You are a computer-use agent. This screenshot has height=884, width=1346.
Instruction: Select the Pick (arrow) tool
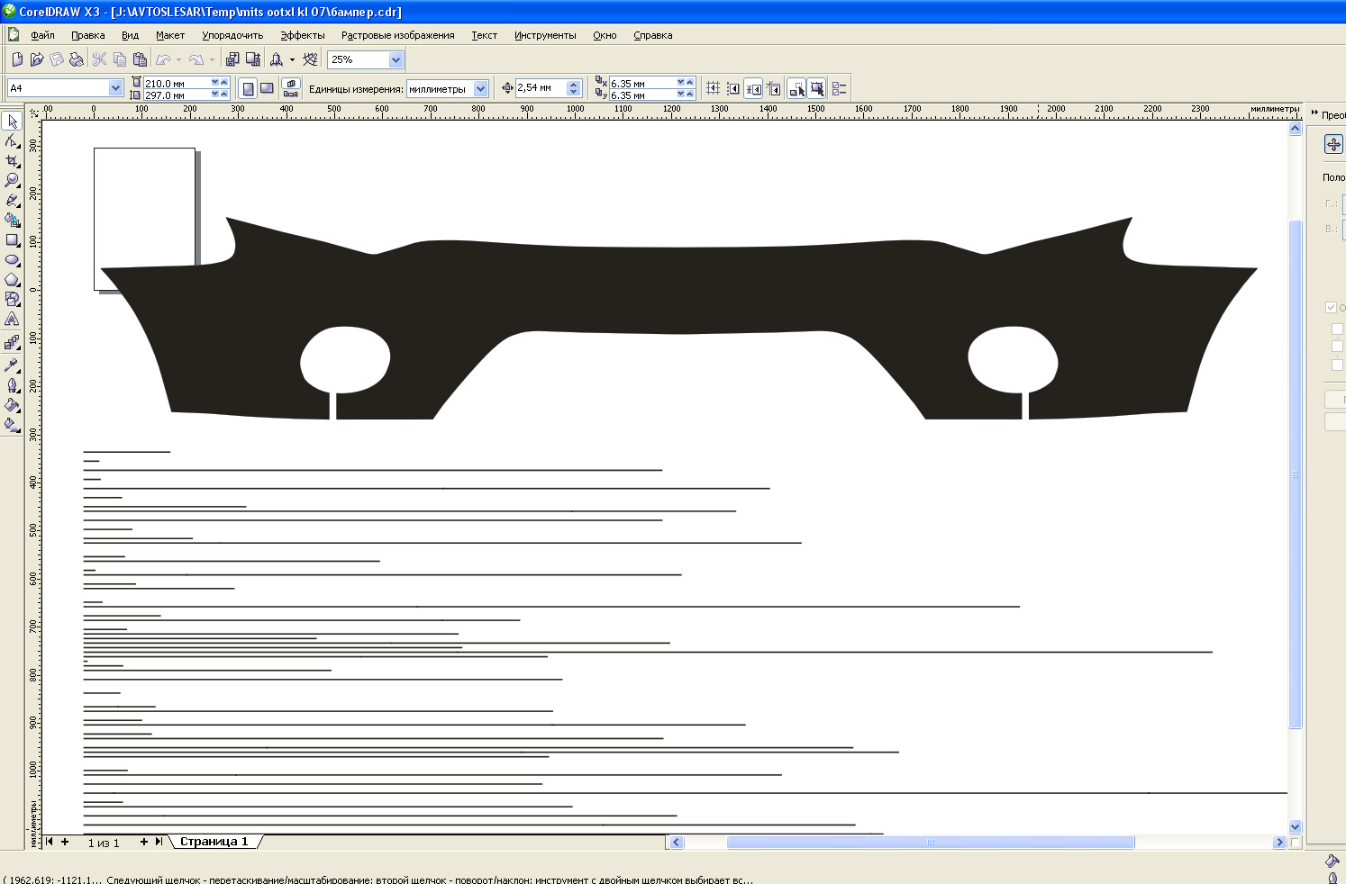(x=13, y=122)
